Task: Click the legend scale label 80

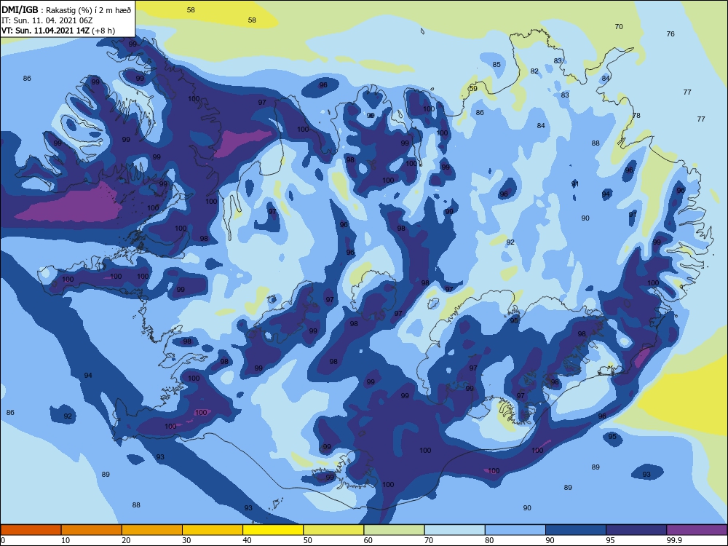Action: point(489,540)
